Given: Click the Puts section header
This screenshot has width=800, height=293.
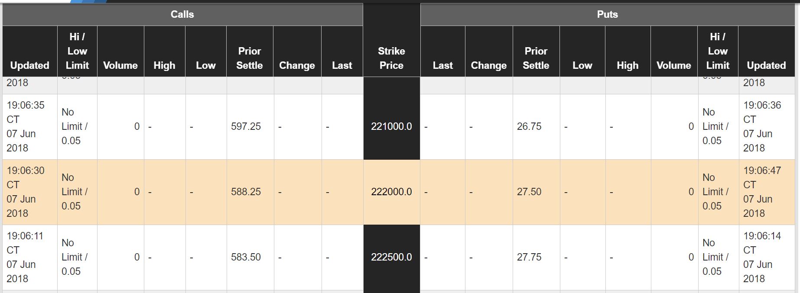Looking at the screenshot, I should 607,14.
